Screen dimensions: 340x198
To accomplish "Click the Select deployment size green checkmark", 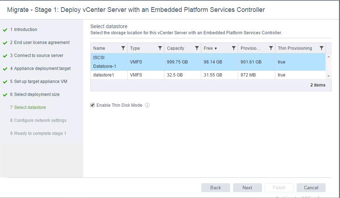I will point(5,95).
